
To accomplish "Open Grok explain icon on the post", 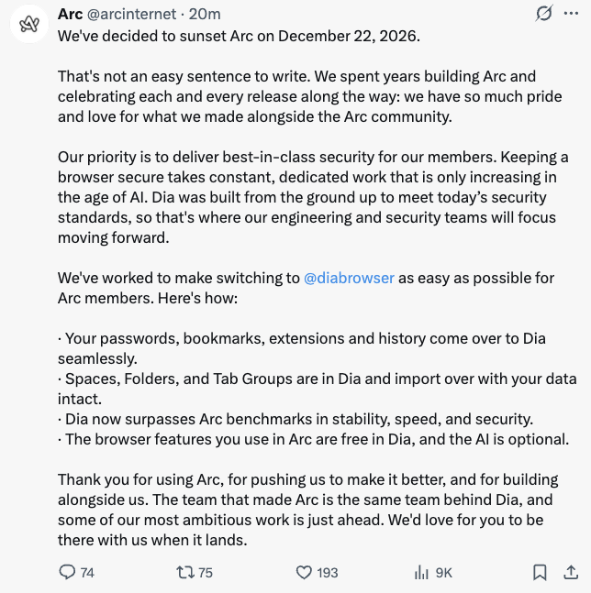I will click(544, 13).
